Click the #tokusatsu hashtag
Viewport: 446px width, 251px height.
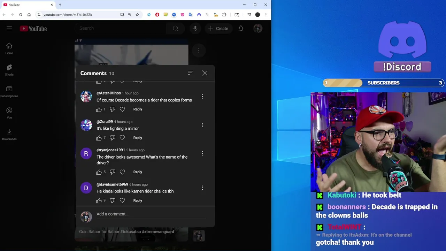[x=130, y=231]
